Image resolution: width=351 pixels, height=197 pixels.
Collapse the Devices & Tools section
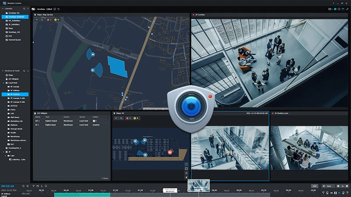click(x=3, y=71)
